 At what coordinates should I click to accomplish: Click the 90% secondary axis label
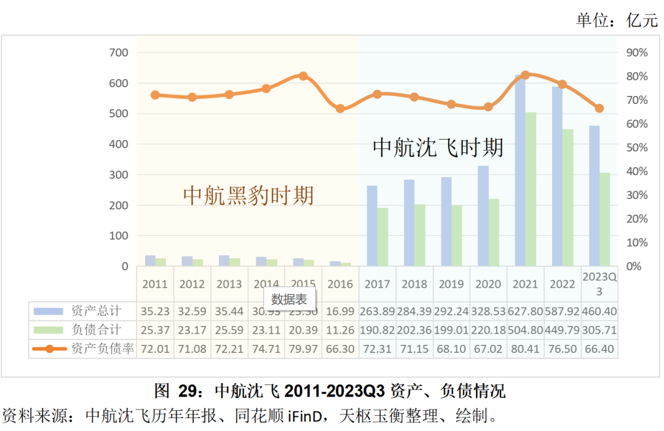point(636,53)
